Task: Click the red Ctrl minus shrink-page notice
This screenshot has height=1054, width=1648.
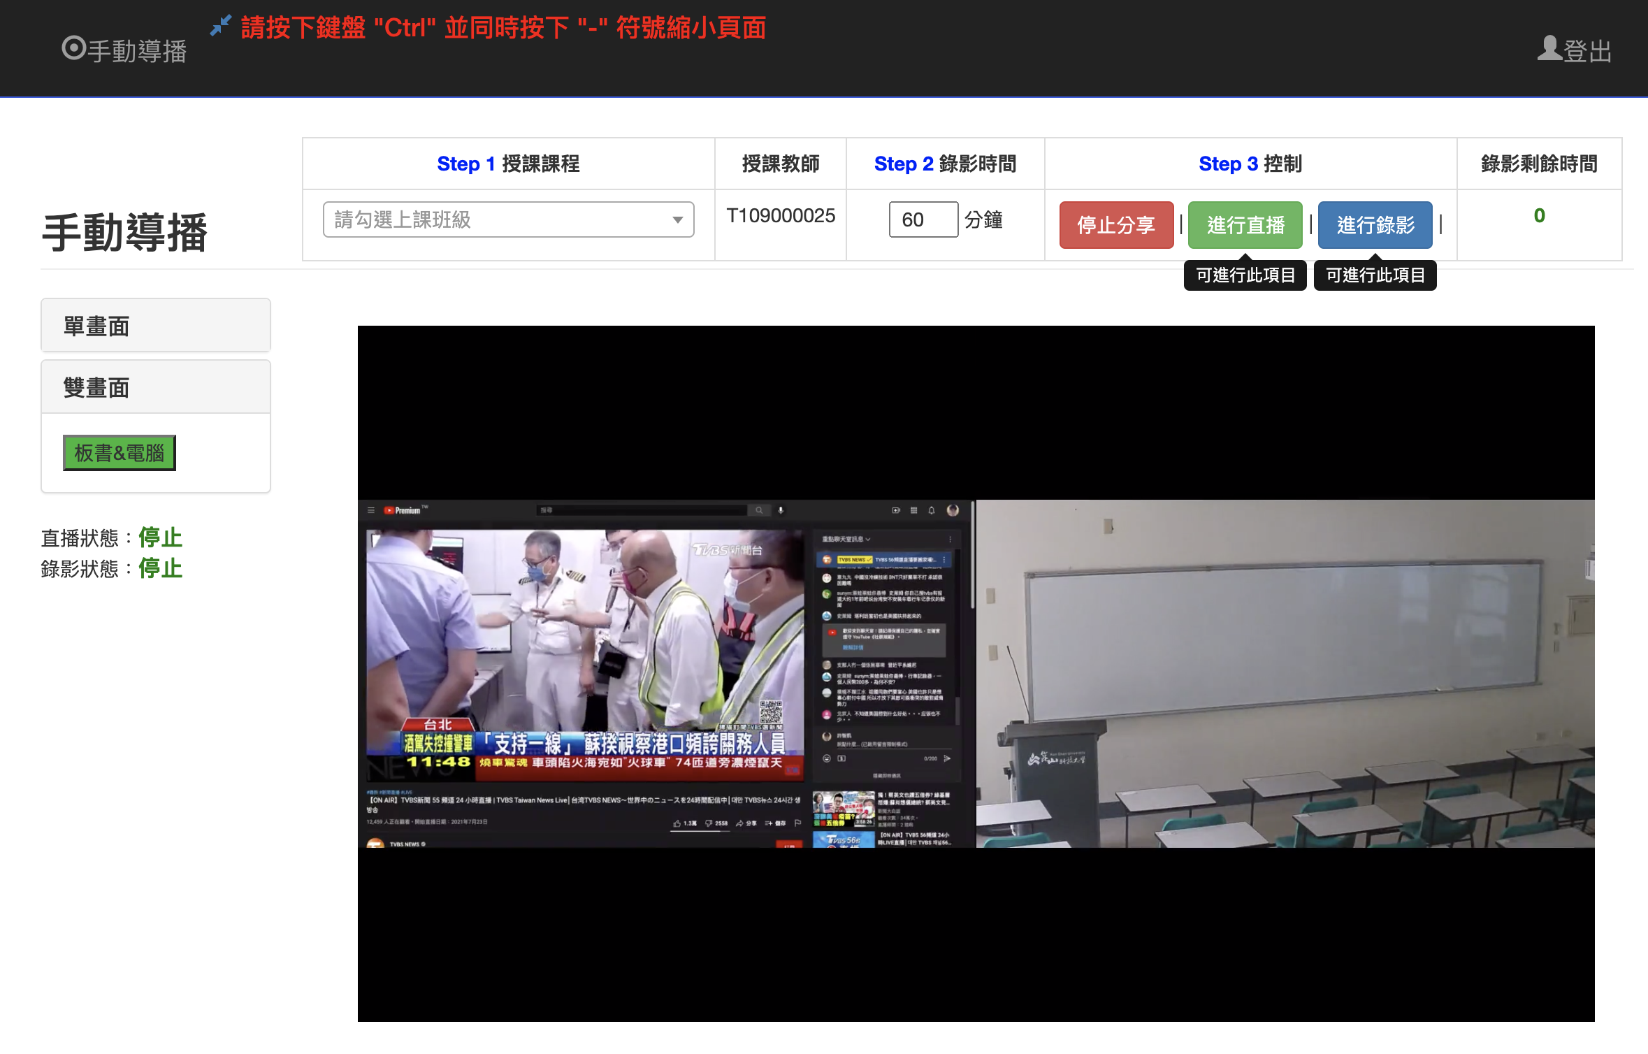Action: pos(503,28)
